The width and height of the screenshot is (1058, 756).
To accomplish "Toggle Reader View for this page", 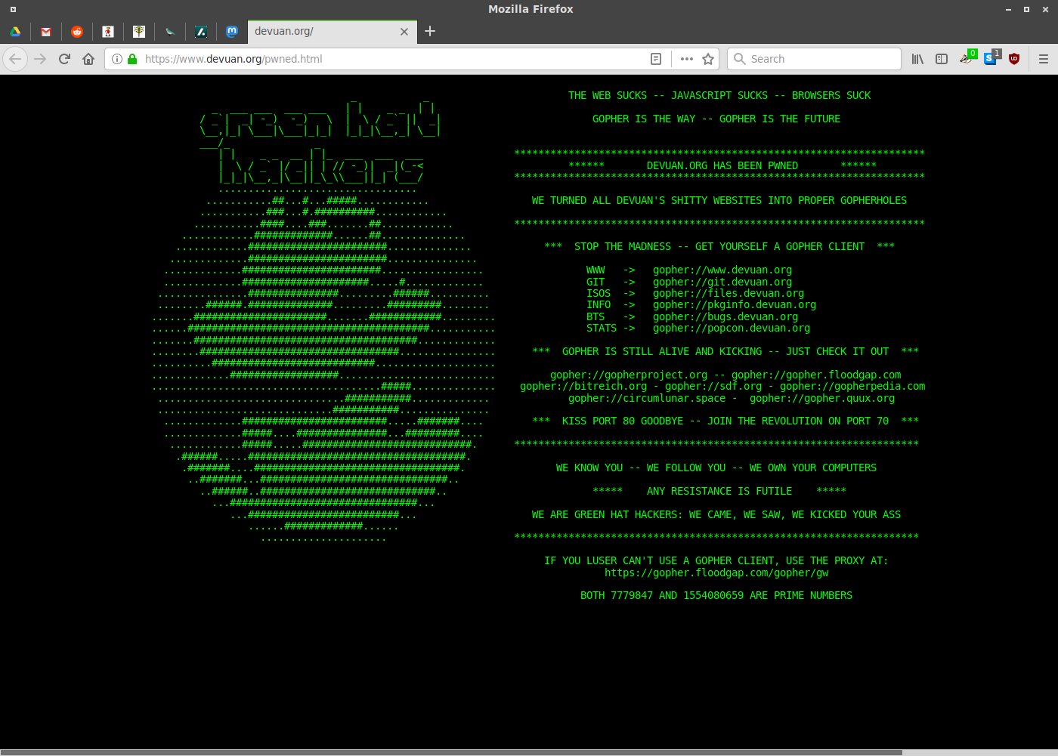I will tap(656, 59).
